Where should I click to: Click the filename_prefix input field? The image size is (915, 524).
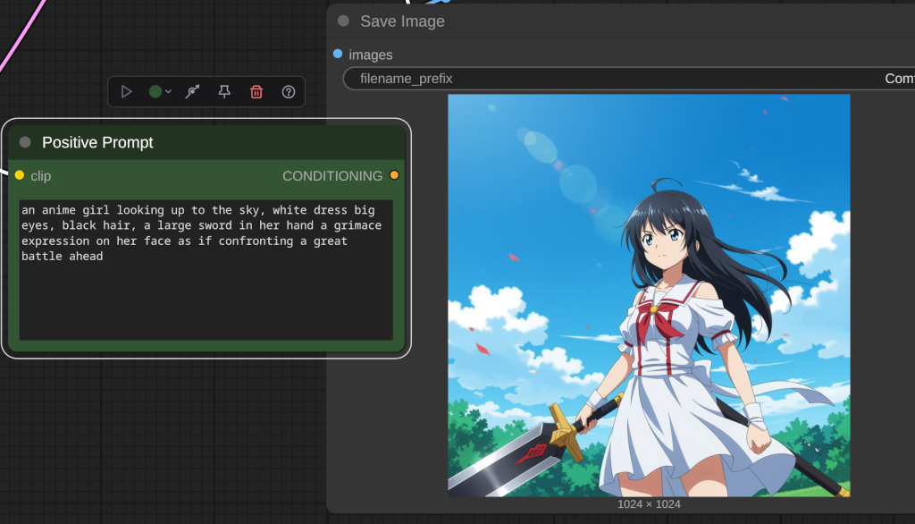pyautogui.click(x=536, y=79)
